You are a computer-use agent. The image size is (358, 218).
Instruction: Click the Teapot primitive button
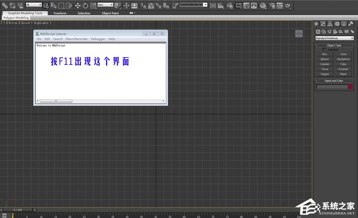(325, 74)
